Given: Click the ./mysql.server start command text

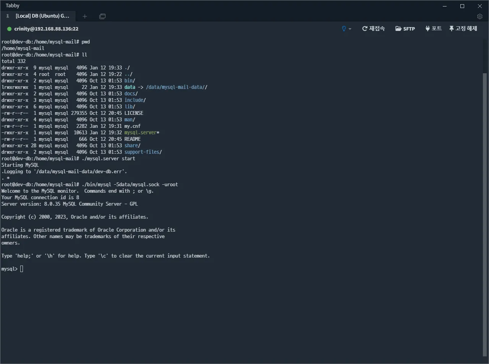Looking at the screenshot, I should [x=108, y=159].
